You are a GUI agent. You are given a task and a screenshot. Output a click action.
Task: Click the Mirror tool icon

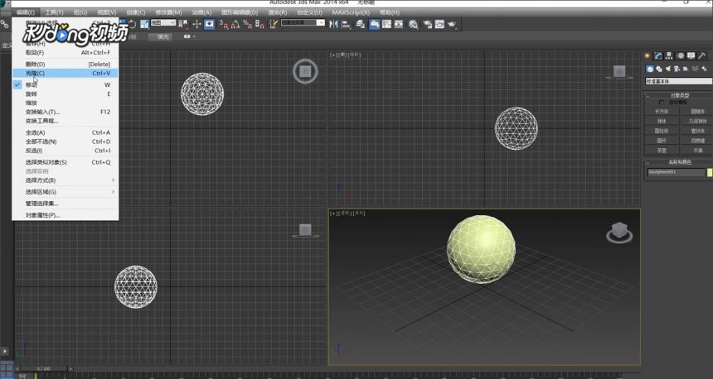[x=334, y=24]
